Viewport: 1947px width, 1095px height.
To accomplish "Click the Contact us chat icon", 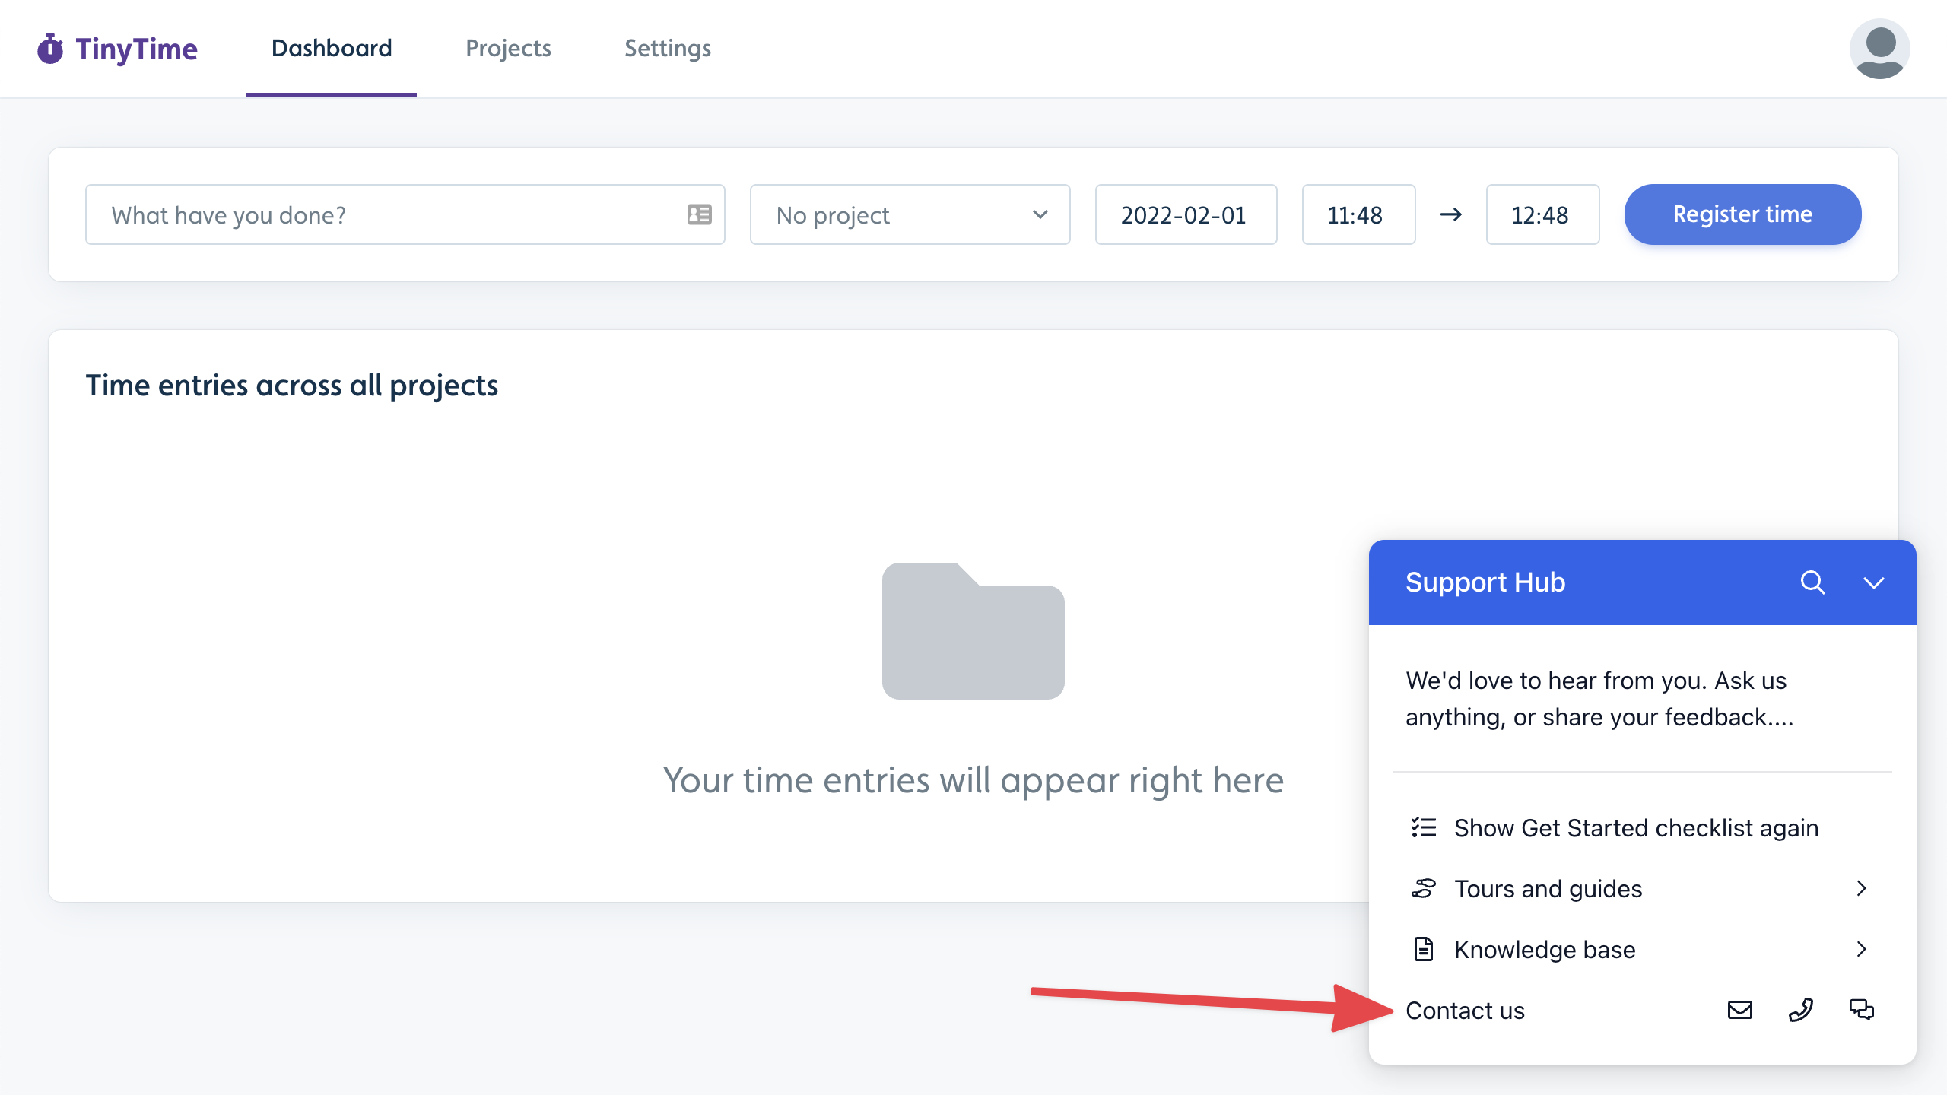I will 1863,1009.
